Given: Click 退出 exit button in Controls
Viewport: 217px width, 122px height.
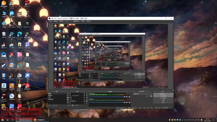Looking at the screenshot, I should tap(163, 102).
